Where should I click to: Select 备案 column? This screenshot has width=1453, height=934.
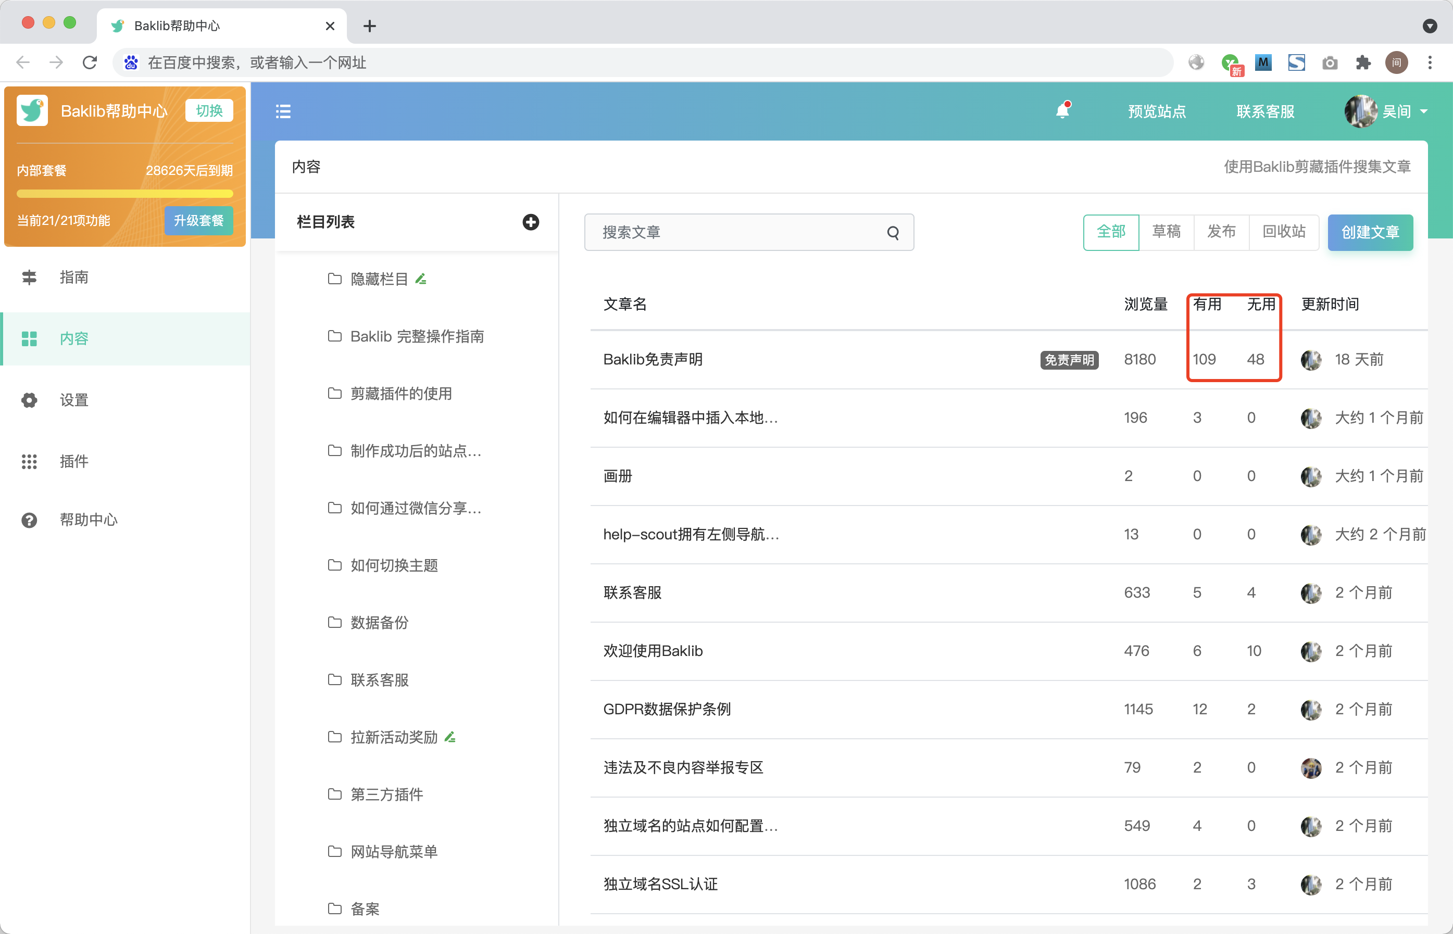coord(365,909)
